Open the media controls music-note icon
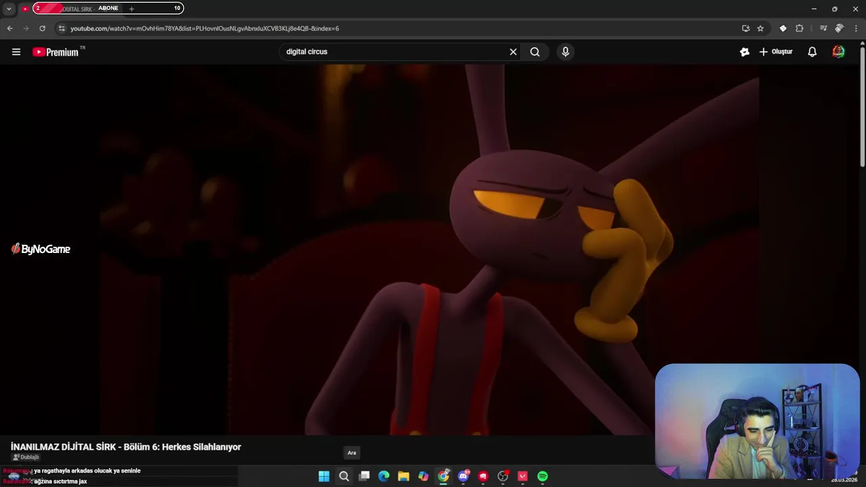 click(823, 28)
